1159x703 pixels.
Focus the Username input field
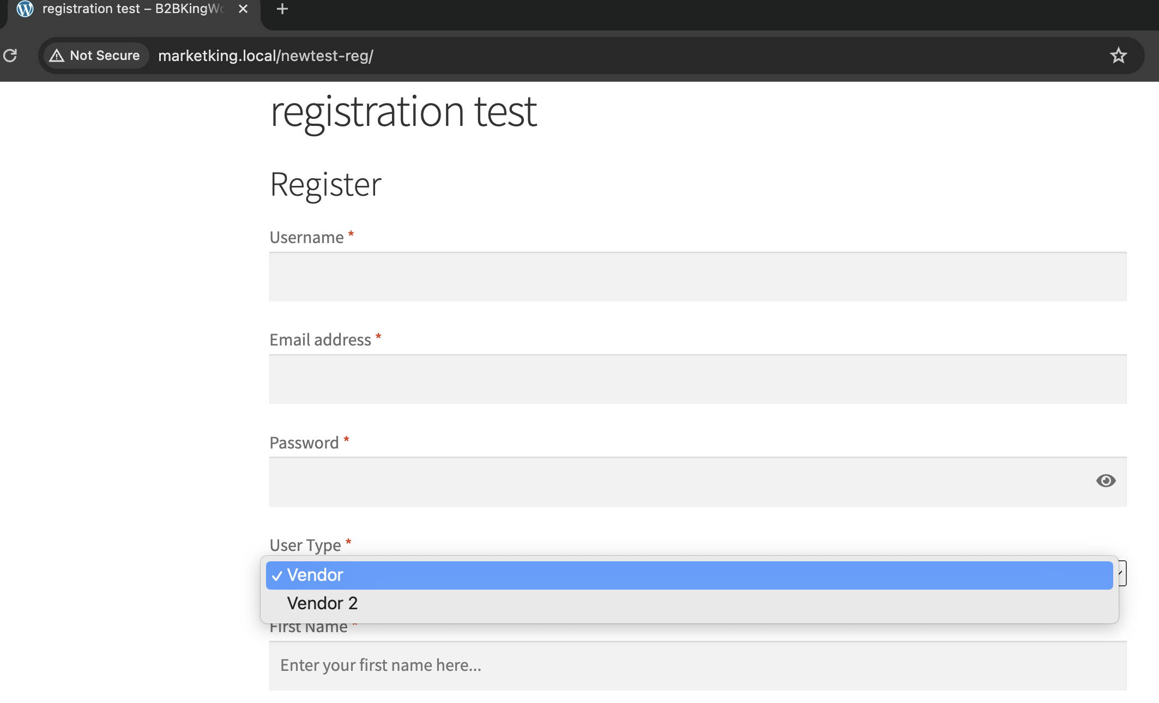point(698,277)
